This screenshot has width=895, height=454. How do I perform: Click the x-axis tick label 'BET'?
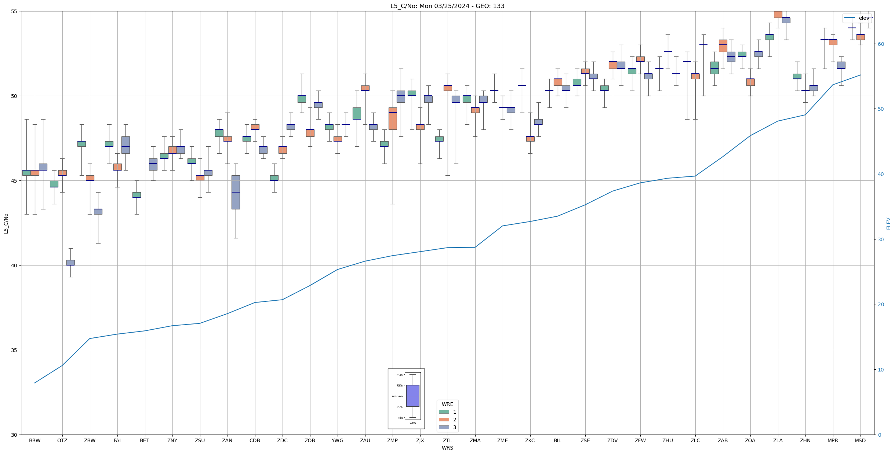(145, 440)
